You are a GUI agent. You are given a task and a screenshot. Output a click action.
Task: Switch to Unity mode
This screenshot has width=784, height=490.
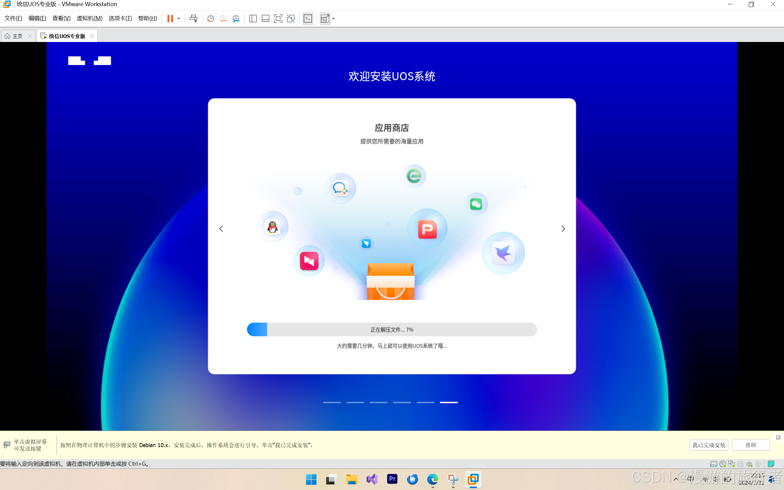(x=291, y=18)
